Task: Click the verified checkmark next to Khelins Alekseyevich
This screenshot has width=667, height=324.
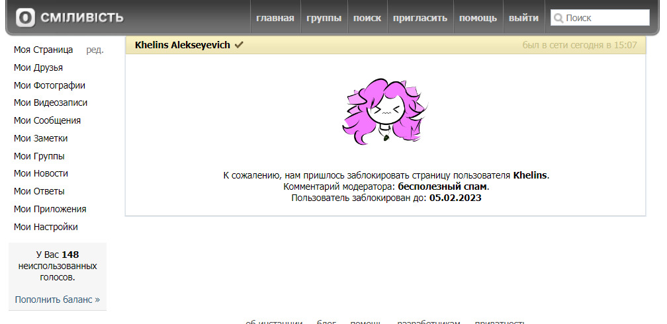Action: click(239, 45)
